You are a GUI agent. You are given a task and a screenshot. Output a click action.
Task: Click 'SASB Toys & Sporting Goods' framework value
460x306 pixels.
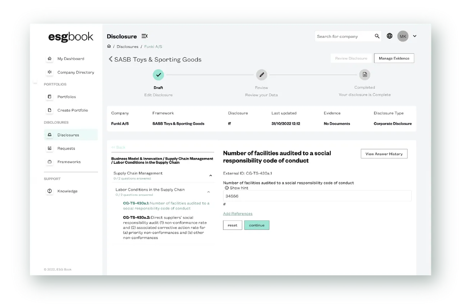[178, 124]
